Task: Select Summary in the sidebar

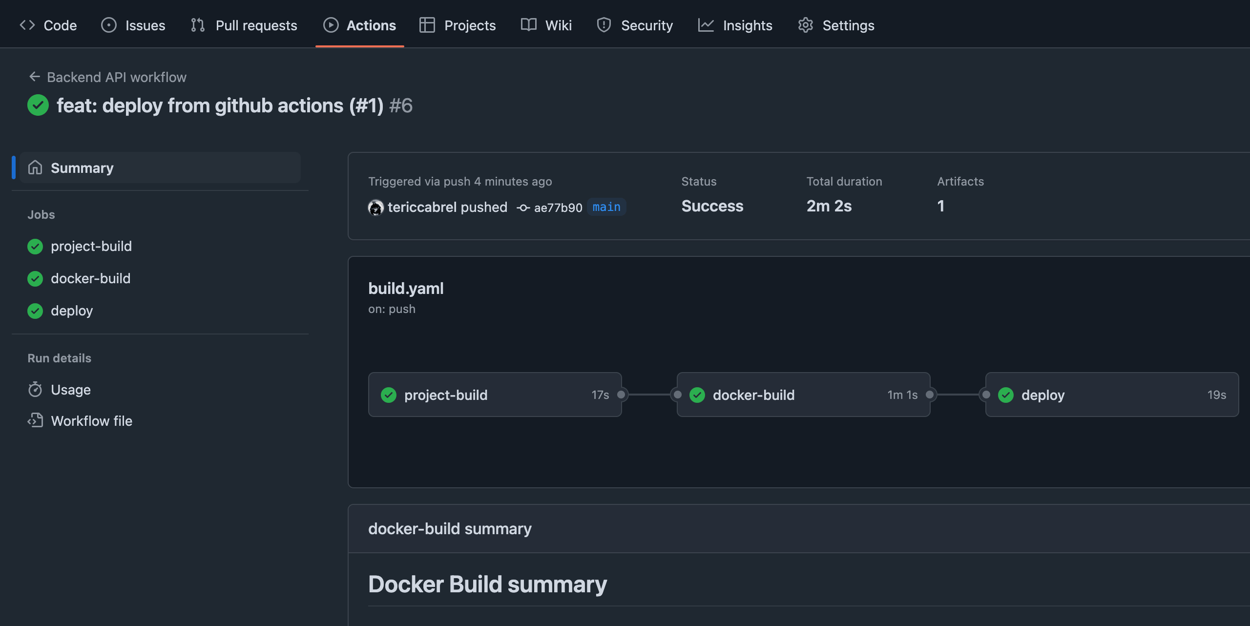Action: [82, 167]
